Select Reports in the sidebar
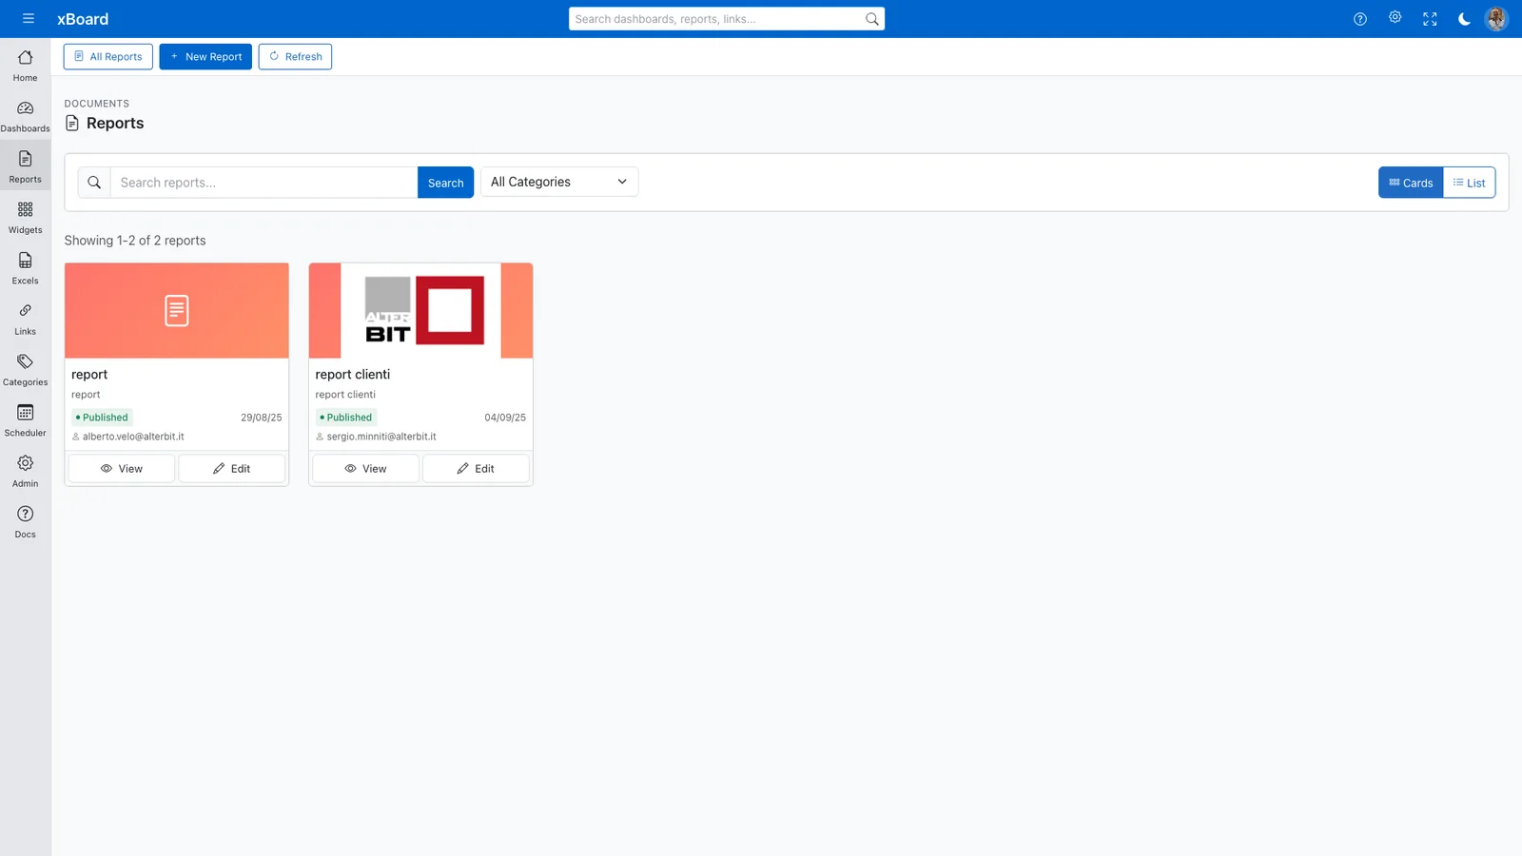The image size is (1522, 856). [26, 166]
